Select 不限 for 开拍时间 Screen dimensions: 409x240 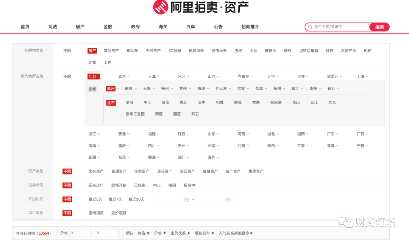click(67, 199)
